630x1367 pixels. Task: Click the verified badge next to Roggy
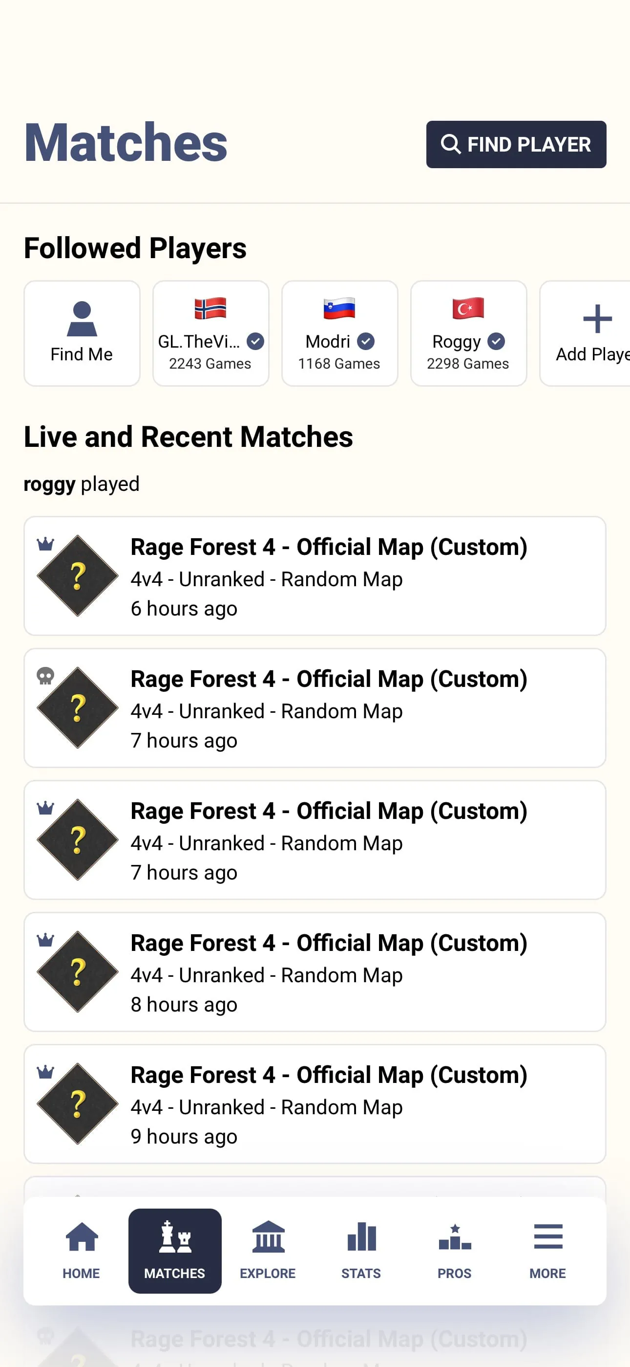point(496,342)
